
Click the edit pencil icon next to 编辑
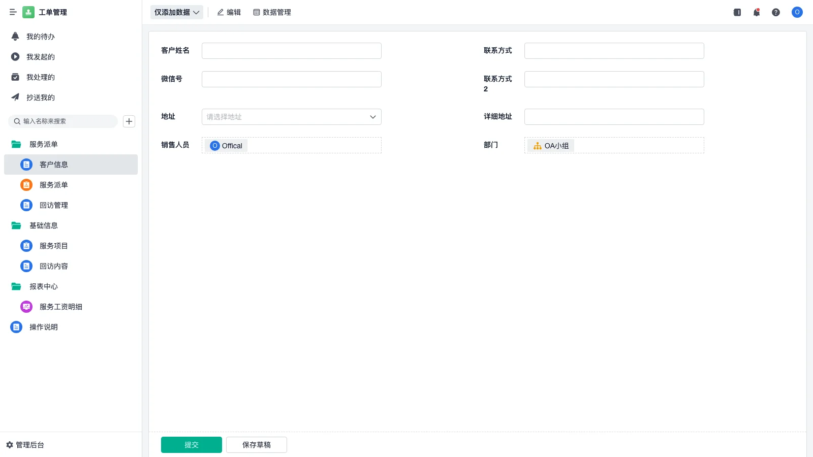220,12
